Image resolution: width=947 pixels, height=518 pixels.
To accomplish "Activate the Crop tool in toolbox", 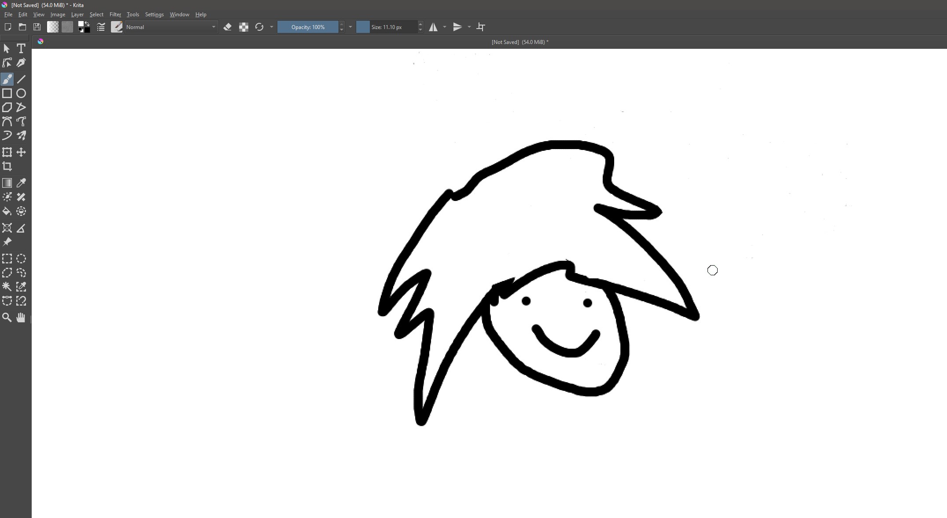I will click(7, 166).
